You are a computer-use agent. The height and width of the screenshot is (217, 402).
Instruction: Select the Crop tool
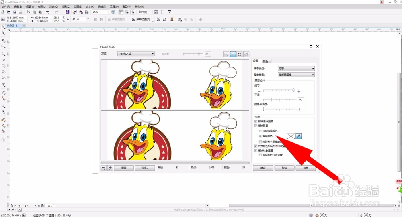click(3, 40)
